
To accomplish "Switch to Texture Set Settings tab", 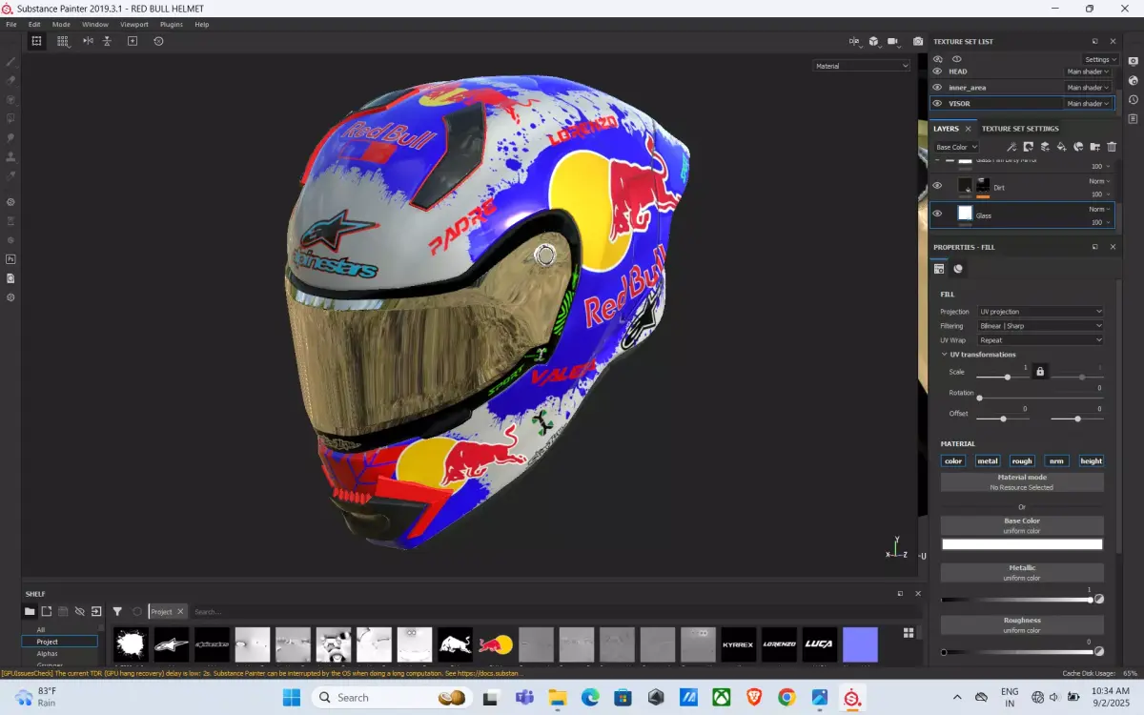I will coord(1020,129).
